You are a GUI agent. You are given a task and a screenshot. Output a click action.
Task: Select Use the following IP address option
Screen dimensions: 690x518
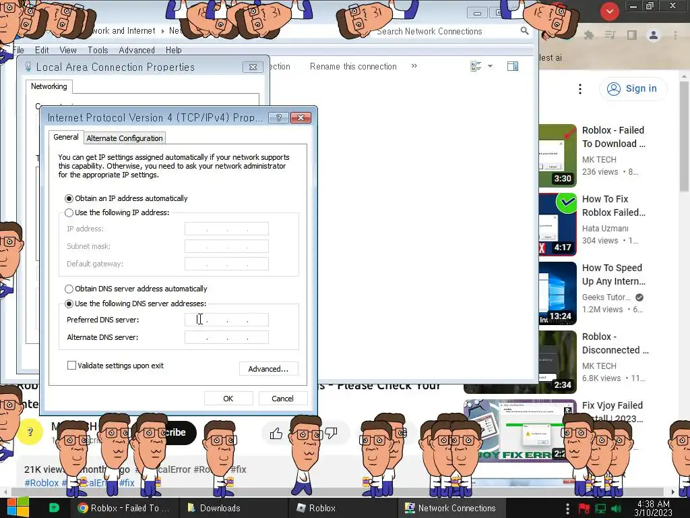[69, 212]
